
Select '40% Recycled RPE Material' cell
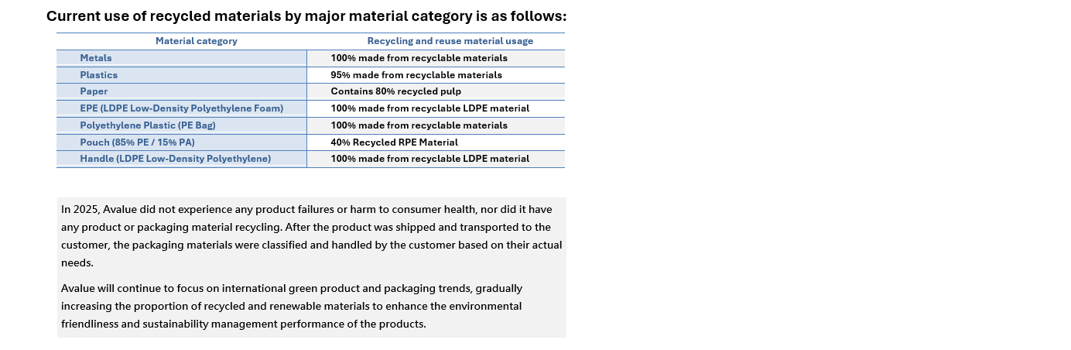click(436, 142)
